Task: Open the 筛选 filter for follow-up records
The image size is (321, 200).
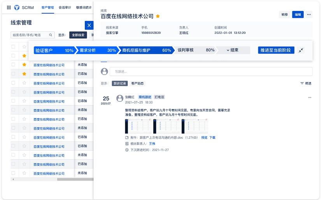Action: coord(305,83)
